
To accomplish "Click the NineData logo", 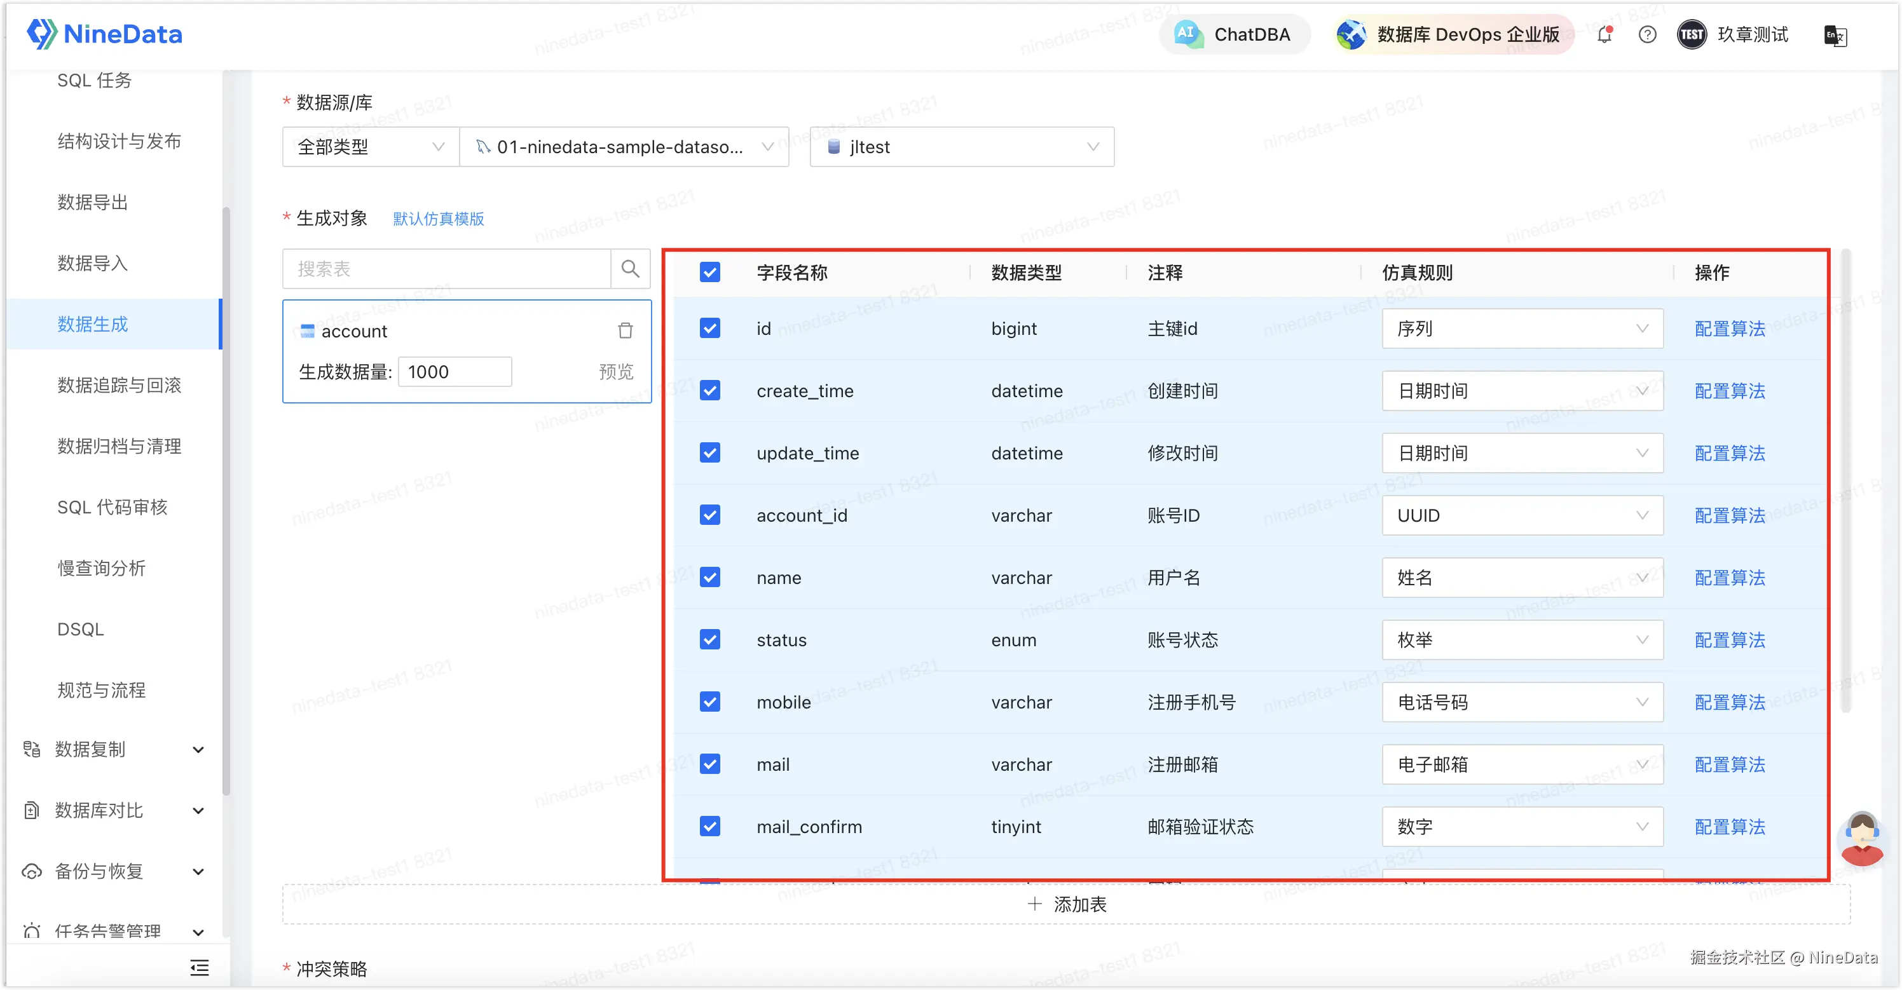I will (105, 34).
